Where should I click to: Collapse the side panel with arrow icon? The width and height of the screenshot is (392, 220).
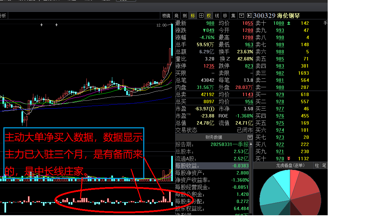click(x=249, y=16)
